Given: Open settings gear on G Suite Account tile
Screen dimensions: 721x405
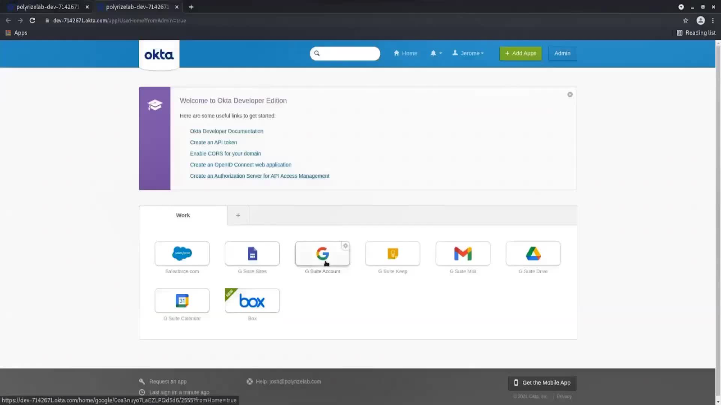Looking at the screenshot, I should point(346,246).
